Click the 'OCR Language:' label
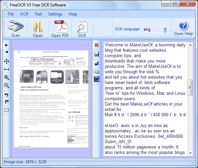The image size is (198, 168). (128, 29)
